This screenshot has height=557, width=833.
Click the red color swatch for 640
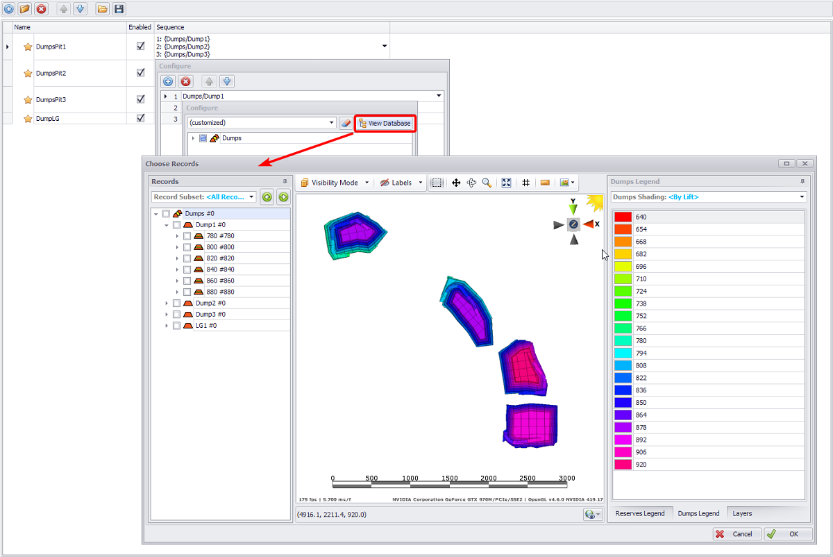623,217
